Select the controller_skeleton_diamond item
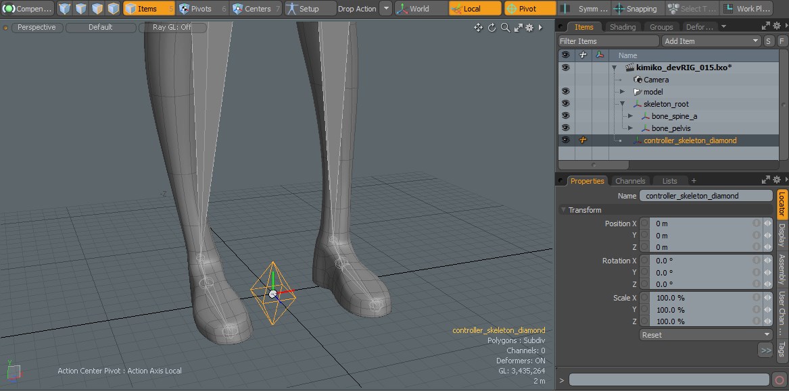The width and height of the screenshot is (789, 391). click(x=690, y=140)
